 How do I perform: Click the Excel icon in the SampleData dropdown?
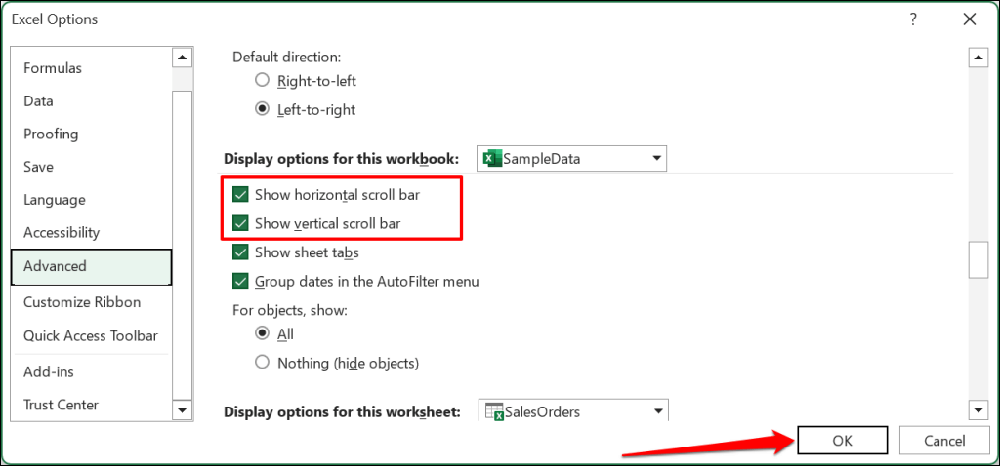(492, 159)
